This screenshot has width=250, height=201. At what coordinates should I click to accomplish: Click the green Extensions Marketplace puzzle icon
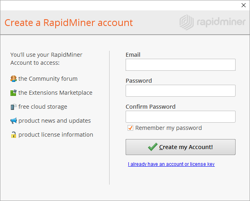(x=14, y=93)
